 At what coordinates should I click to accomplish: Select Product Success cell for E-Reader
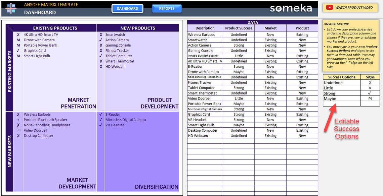click(x=239, y=66)
